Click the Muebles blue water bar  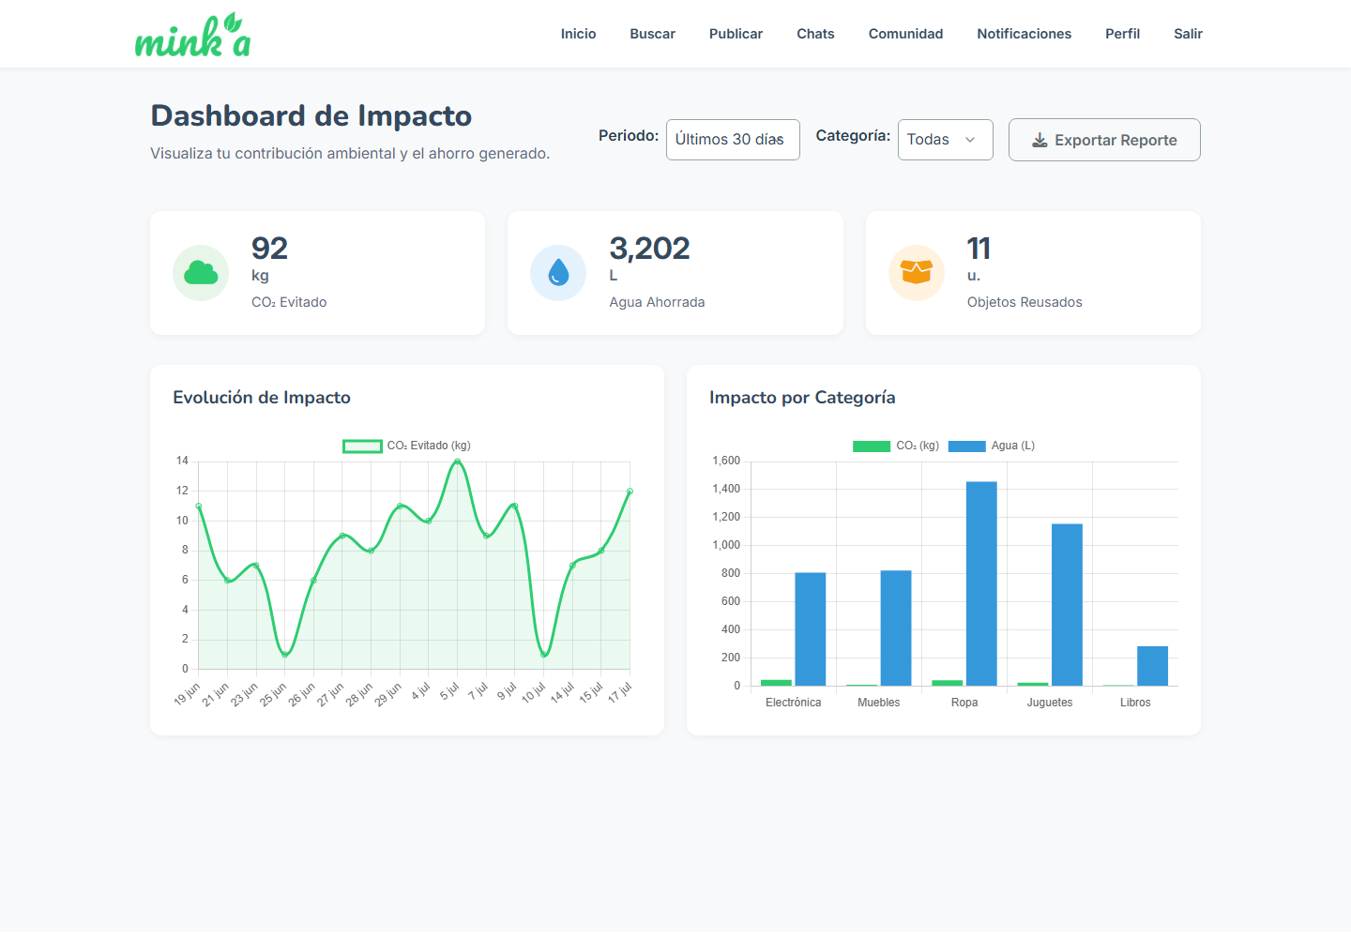tap(896, 628)
